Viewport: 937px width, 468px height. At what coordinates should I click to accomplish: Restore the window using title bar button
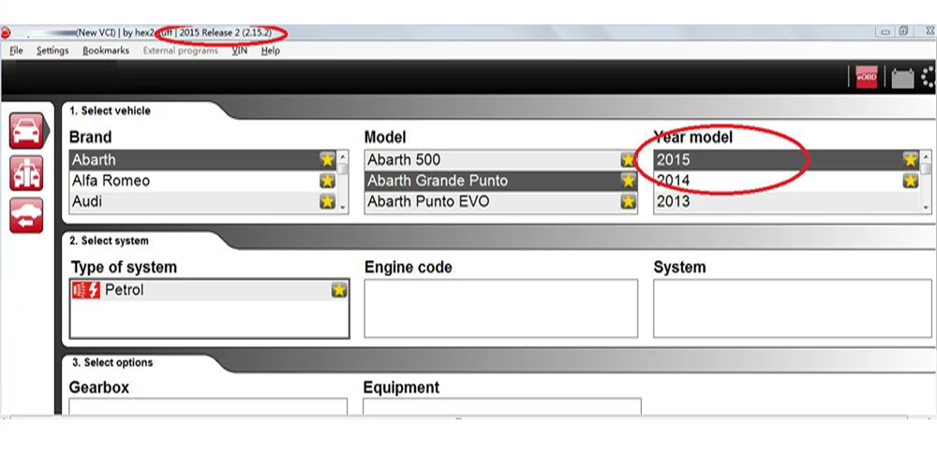coord(904,31)
